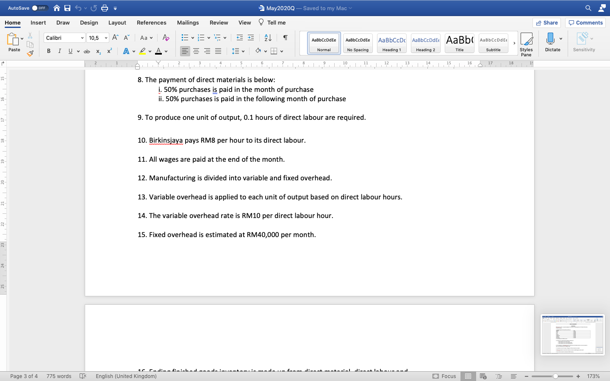
Task: Open the Comments panel
Action: tap(585, 22)
